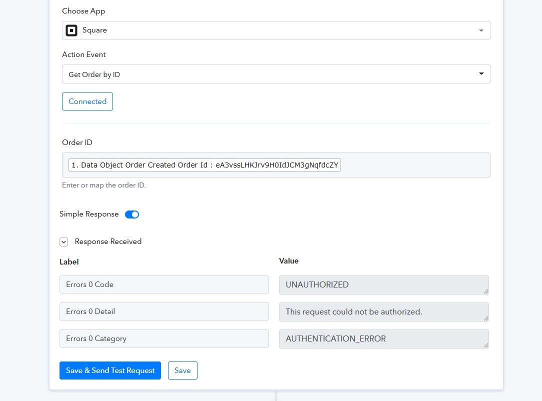This screenshot has width=542, height=401.
Task: Click the resize handle of the AUTHENTICATION_ERROR textarea
Action: click(486, 345)
